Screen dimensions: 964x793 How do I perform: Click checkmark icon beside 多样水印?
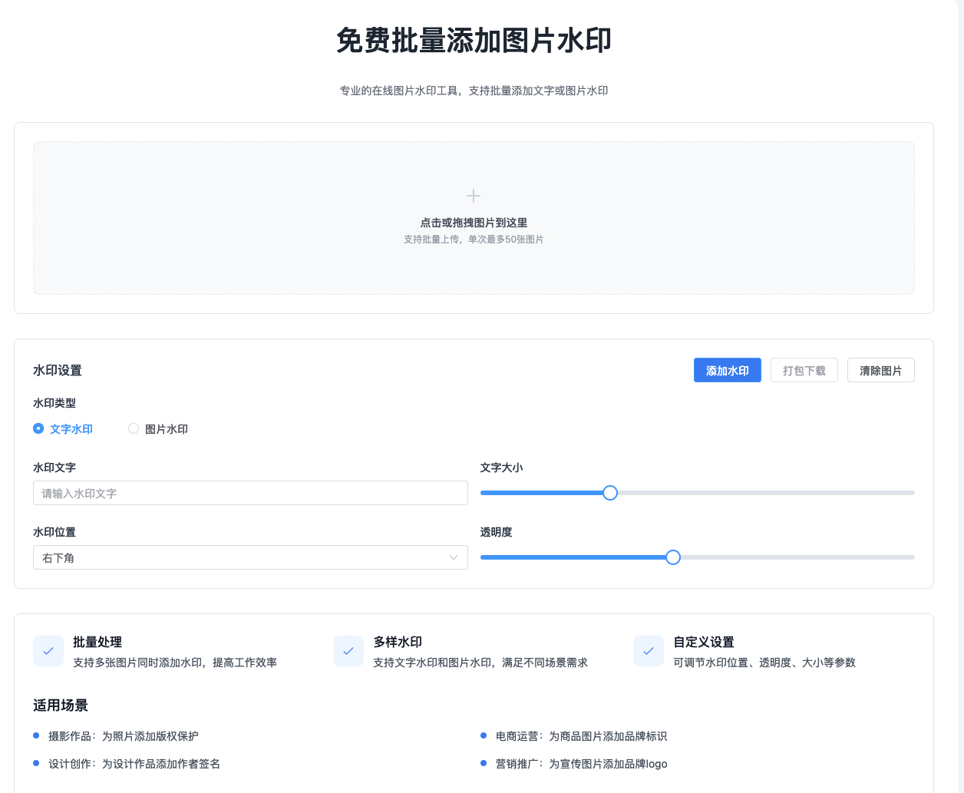(348, 651)
